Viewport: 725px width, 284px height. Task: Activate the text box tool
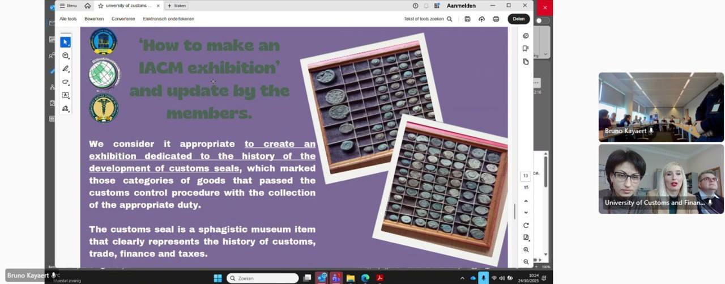coord(66,95)
